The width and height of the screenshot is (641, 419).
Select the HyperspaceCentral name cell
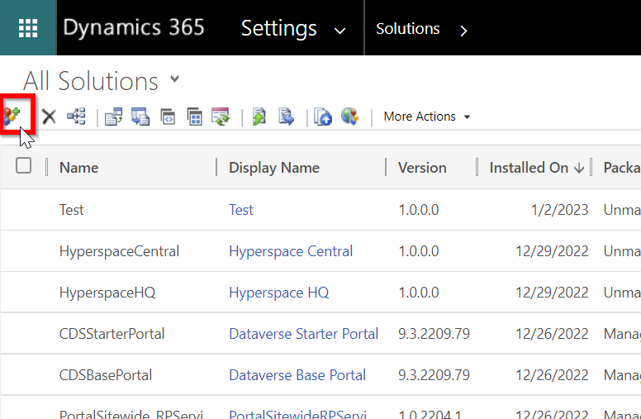(119, 251)
